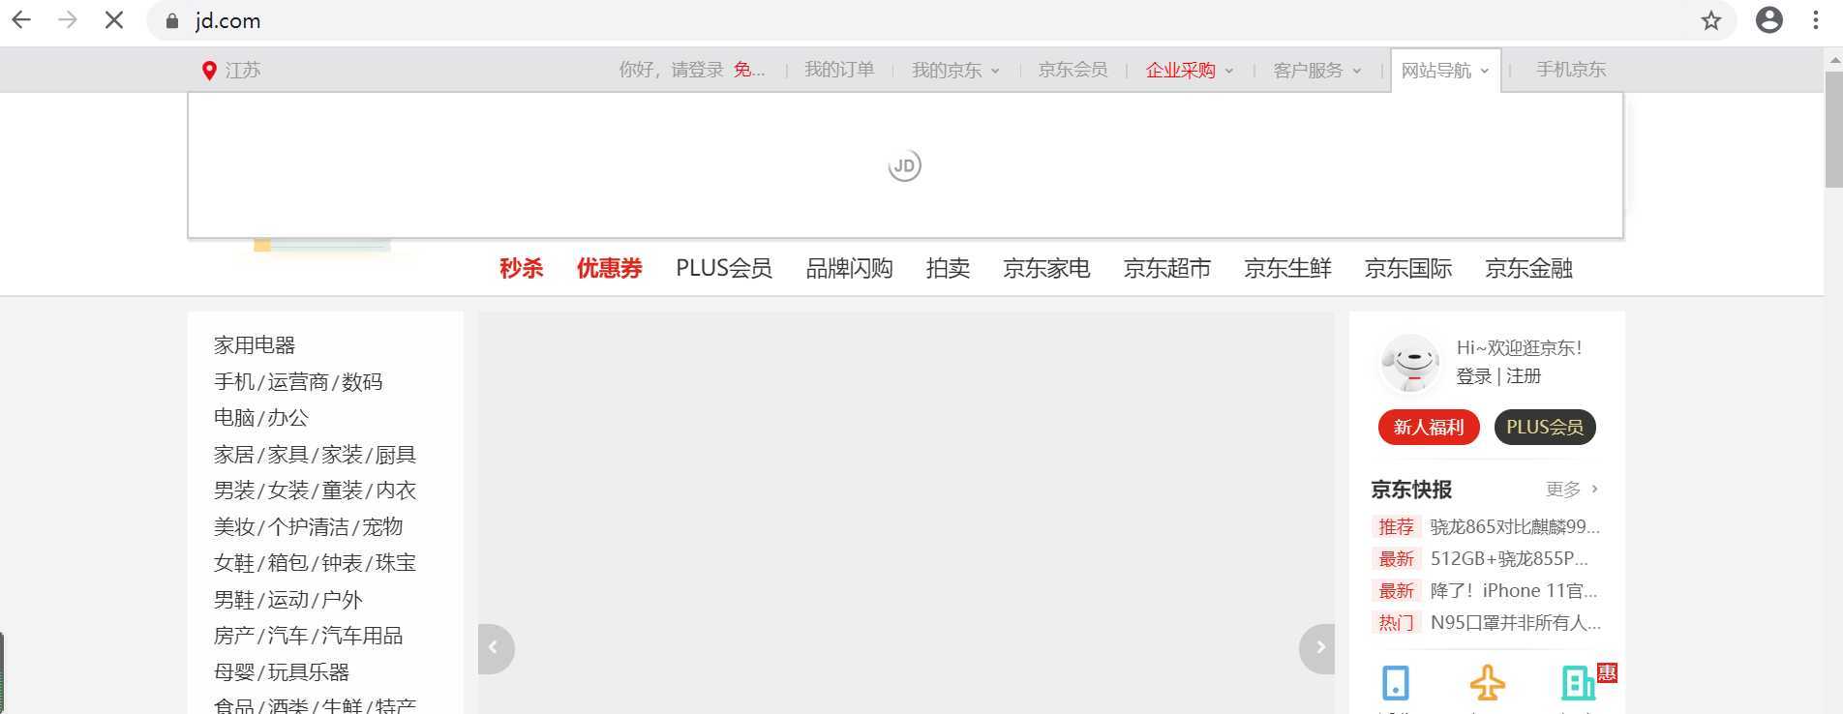This screenshot has width=1843, height=714.
Task: Open news item N95口罩并非所有人...
Action: pyautogui.click(x=1516, y=623)
